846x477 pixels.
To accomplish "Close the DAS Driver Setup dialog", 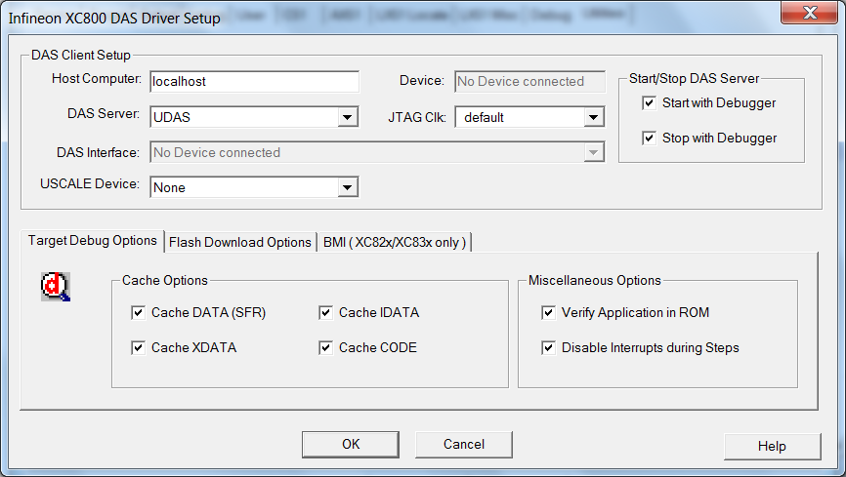I will (x=807, y=13).
